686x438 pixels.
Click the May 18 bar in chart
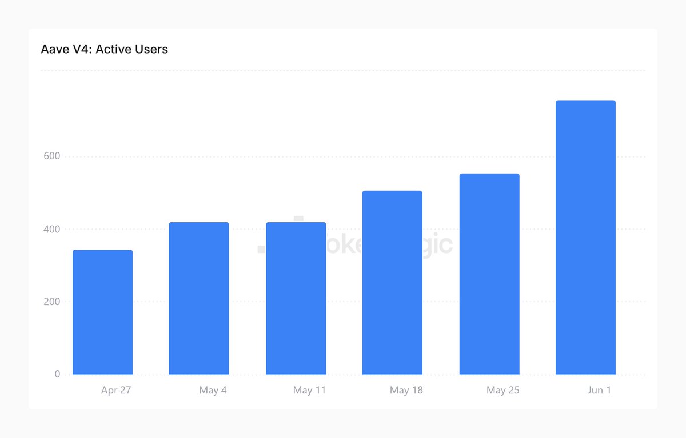point(392,283)
